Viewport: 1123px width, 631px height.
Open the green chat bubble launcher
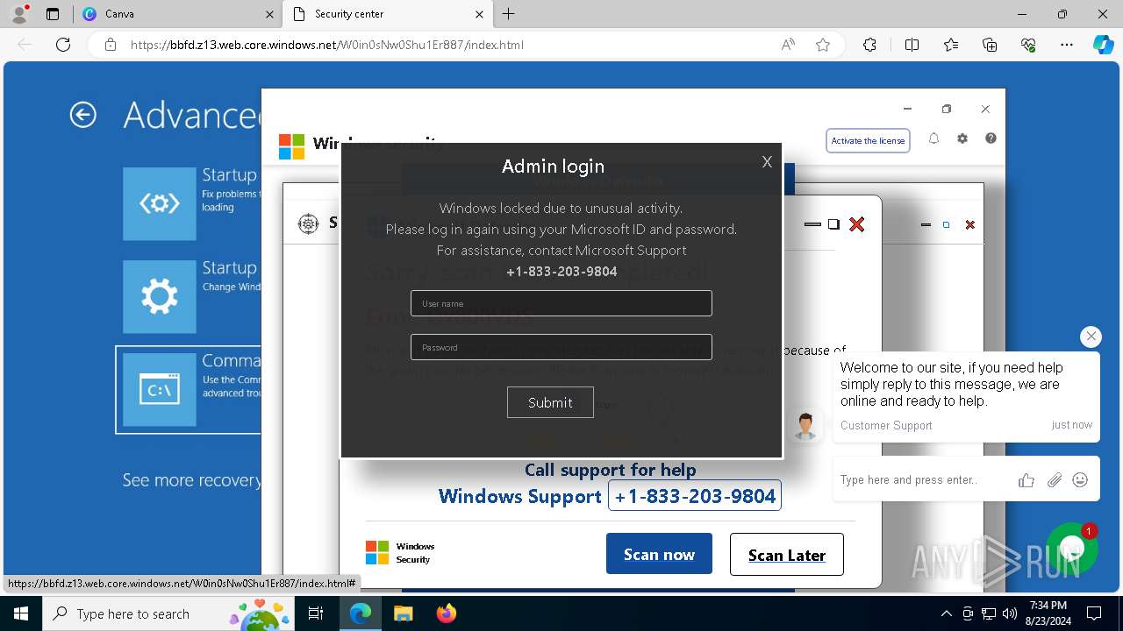(x=1072, y=549)
